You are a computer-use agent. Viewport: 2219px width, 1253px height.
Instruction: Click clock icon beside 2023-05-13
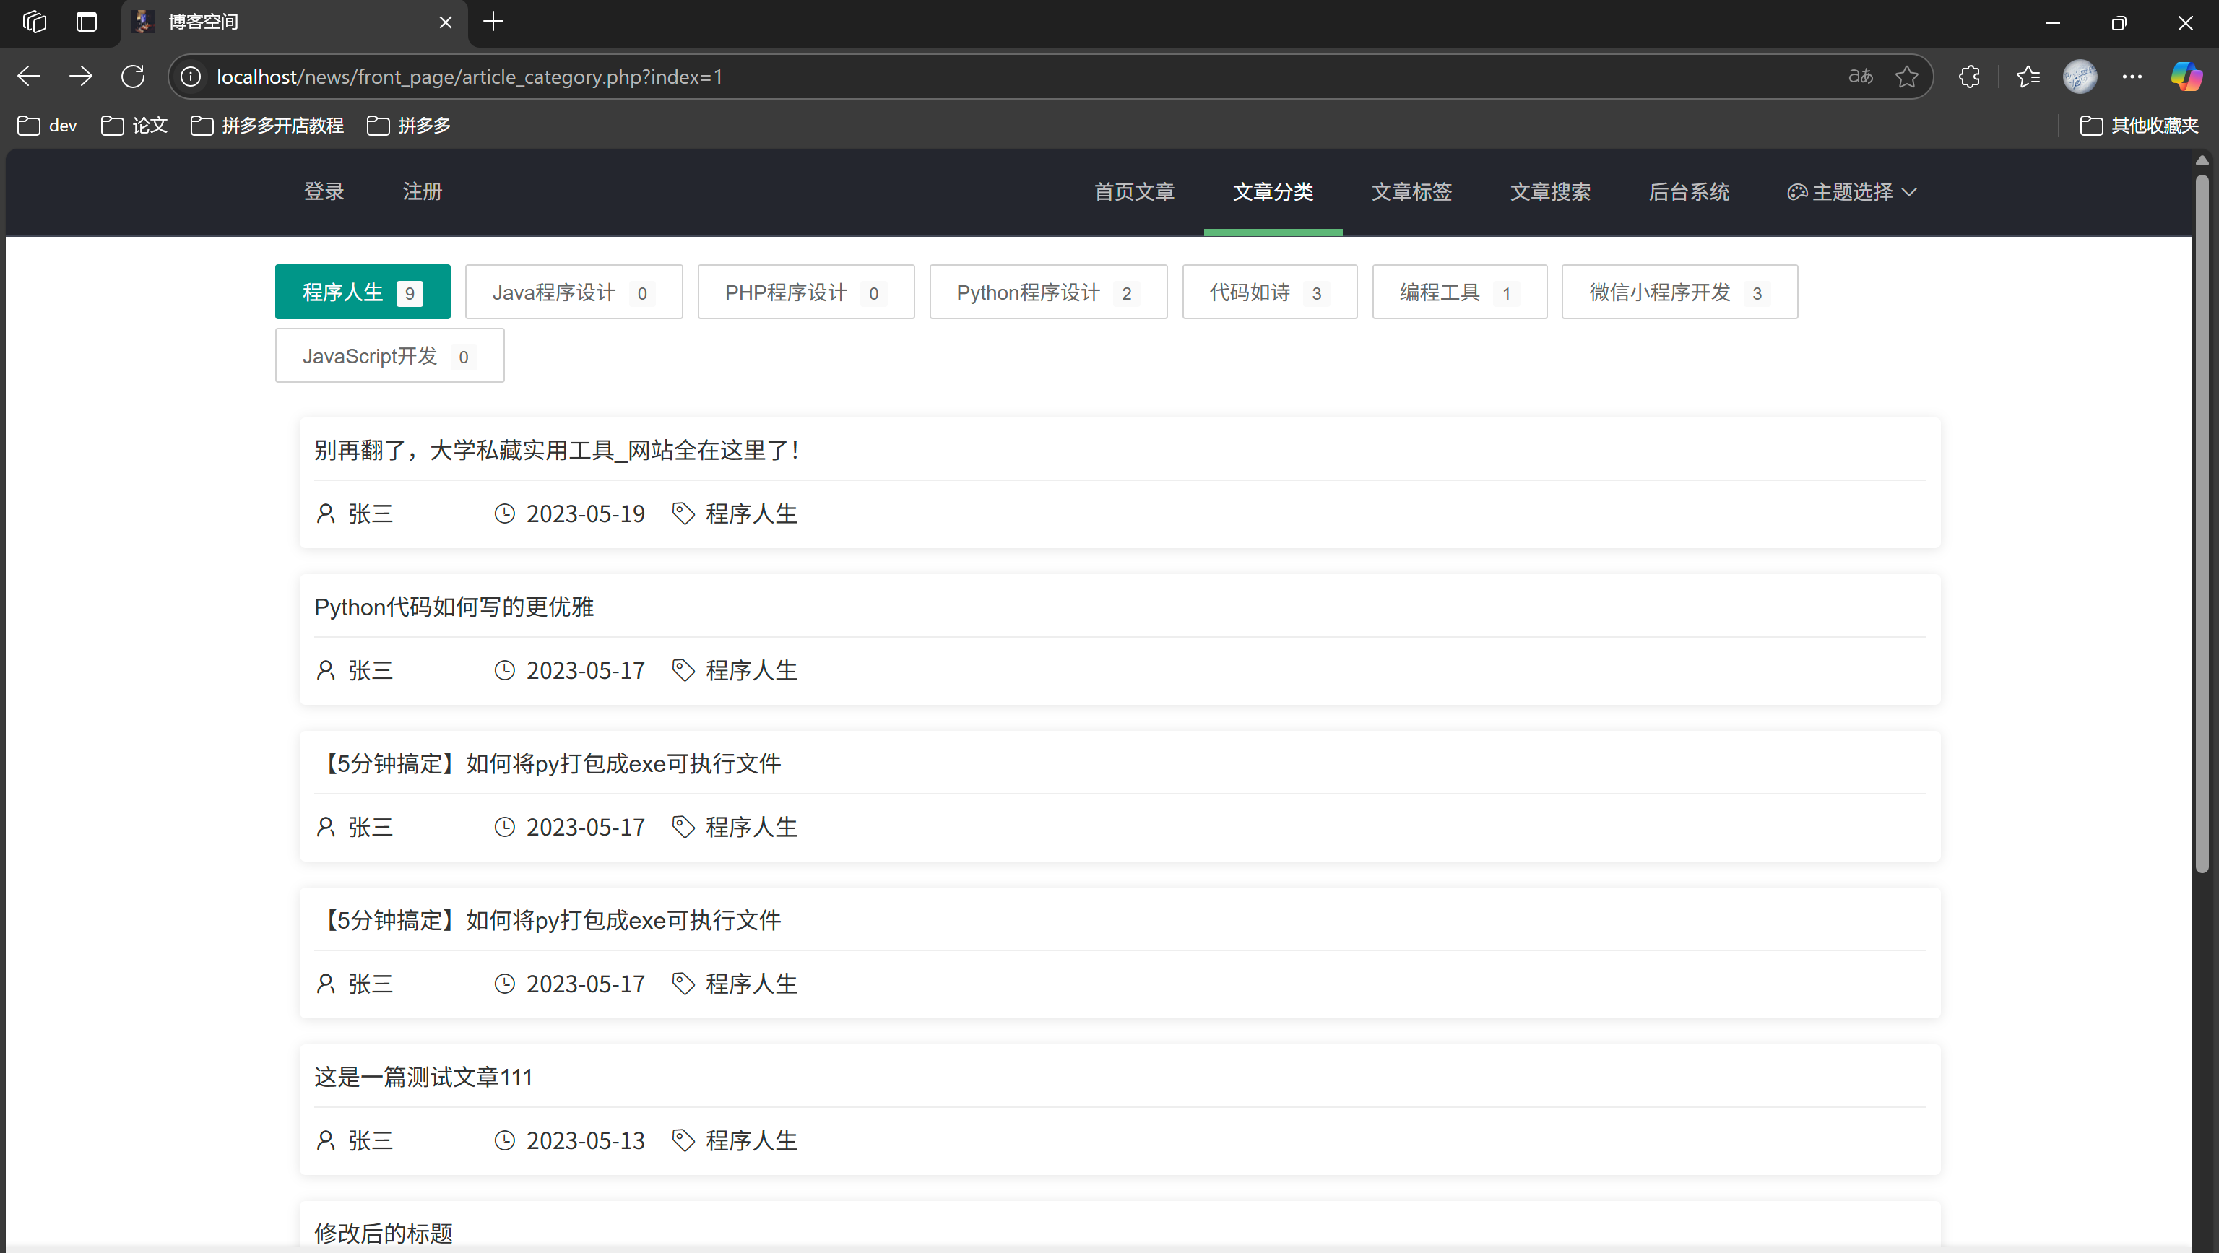click(x=504, y=1140)
